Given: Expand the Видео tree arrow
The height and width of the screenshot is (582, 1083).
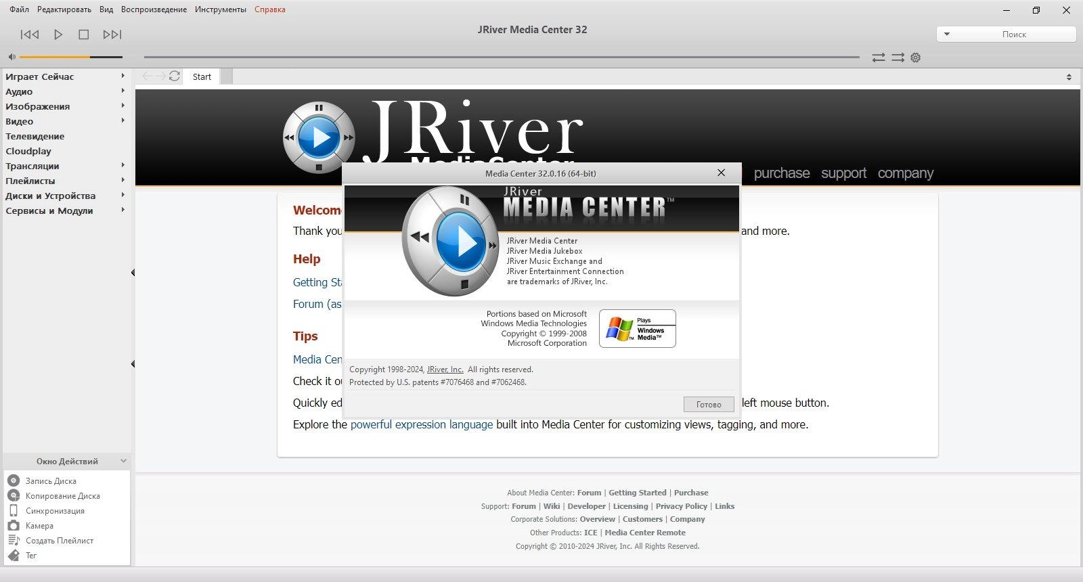Looking at the screenshot, I should pyautogui.click(x=123, y=120).
